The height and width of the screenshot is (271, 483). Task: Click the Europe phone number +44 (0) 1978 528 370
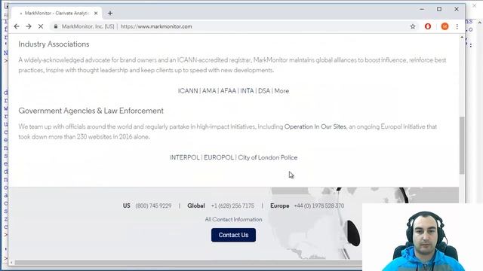click(318, 206)
